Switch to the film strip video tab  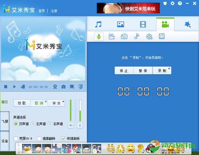(x=143, y=24)
